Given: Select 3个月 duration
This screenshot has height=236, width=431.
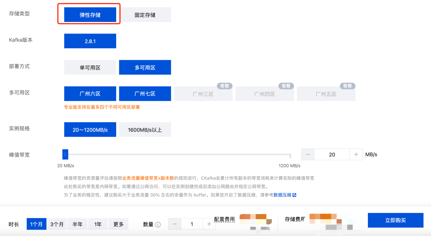Looking at the screenshot, I should click(x=57, y=224).
